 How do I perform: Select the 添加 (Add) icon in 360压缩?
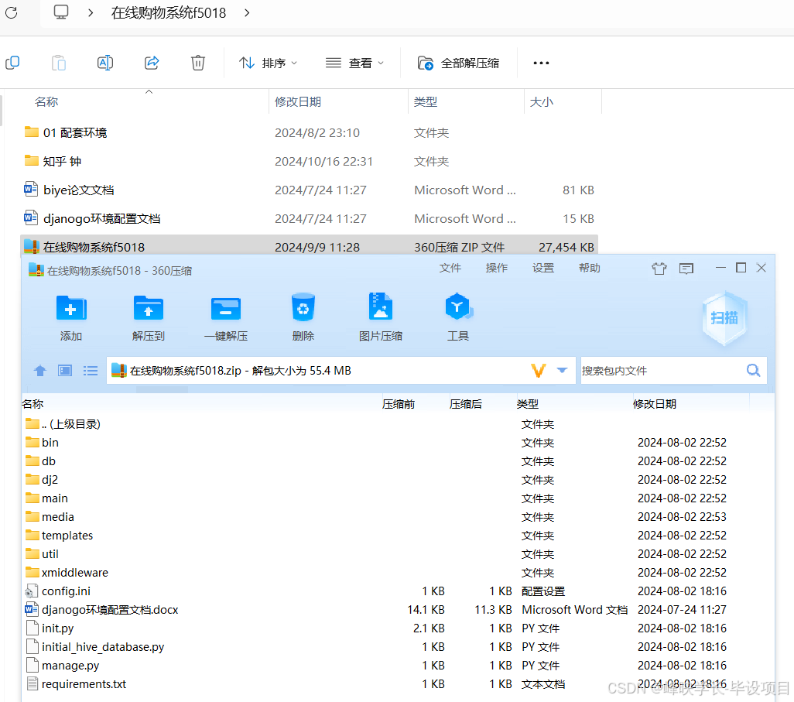click(70, 313)
